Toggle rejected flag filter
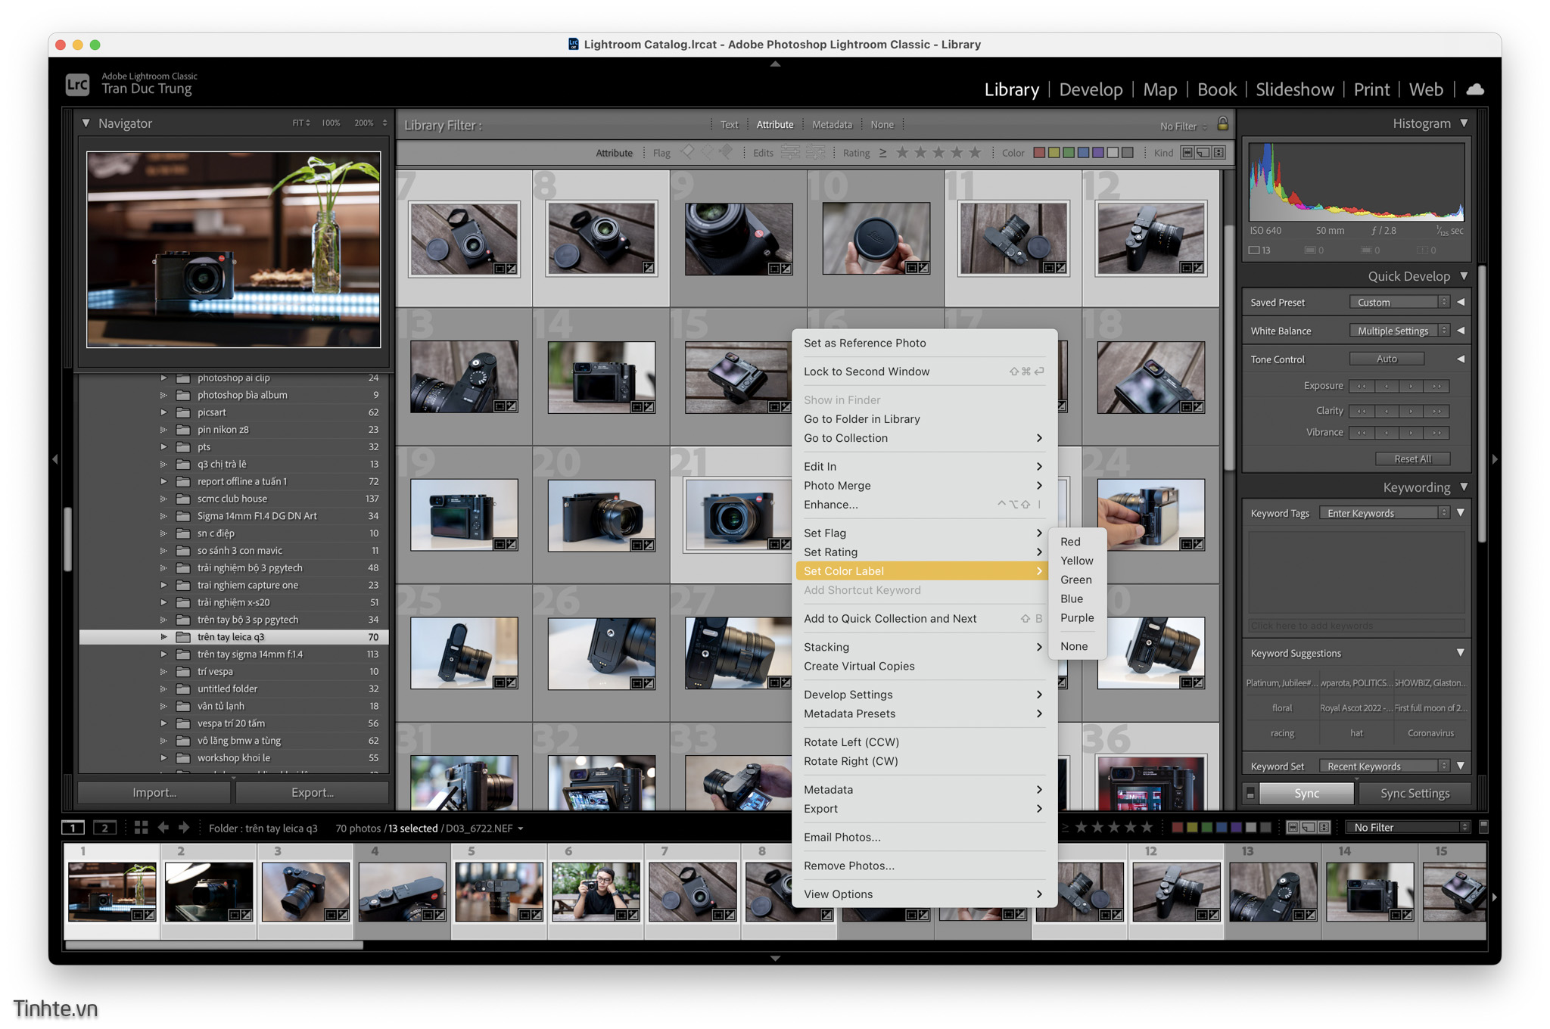Viewport: 1550px width, 1029px height. pyautogui.click(x=727, y=152)
